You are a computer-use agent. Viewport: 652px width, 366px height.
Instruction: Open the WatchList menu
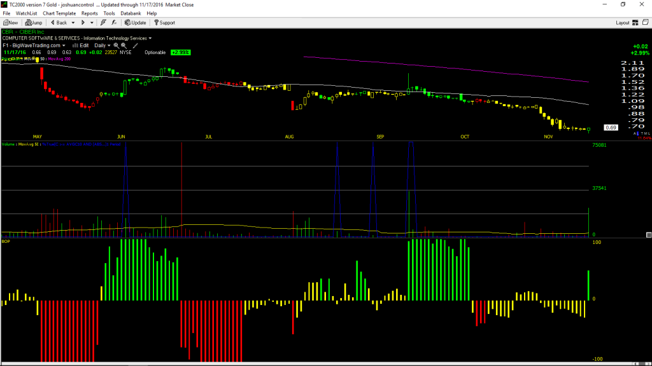click(26, 13)
